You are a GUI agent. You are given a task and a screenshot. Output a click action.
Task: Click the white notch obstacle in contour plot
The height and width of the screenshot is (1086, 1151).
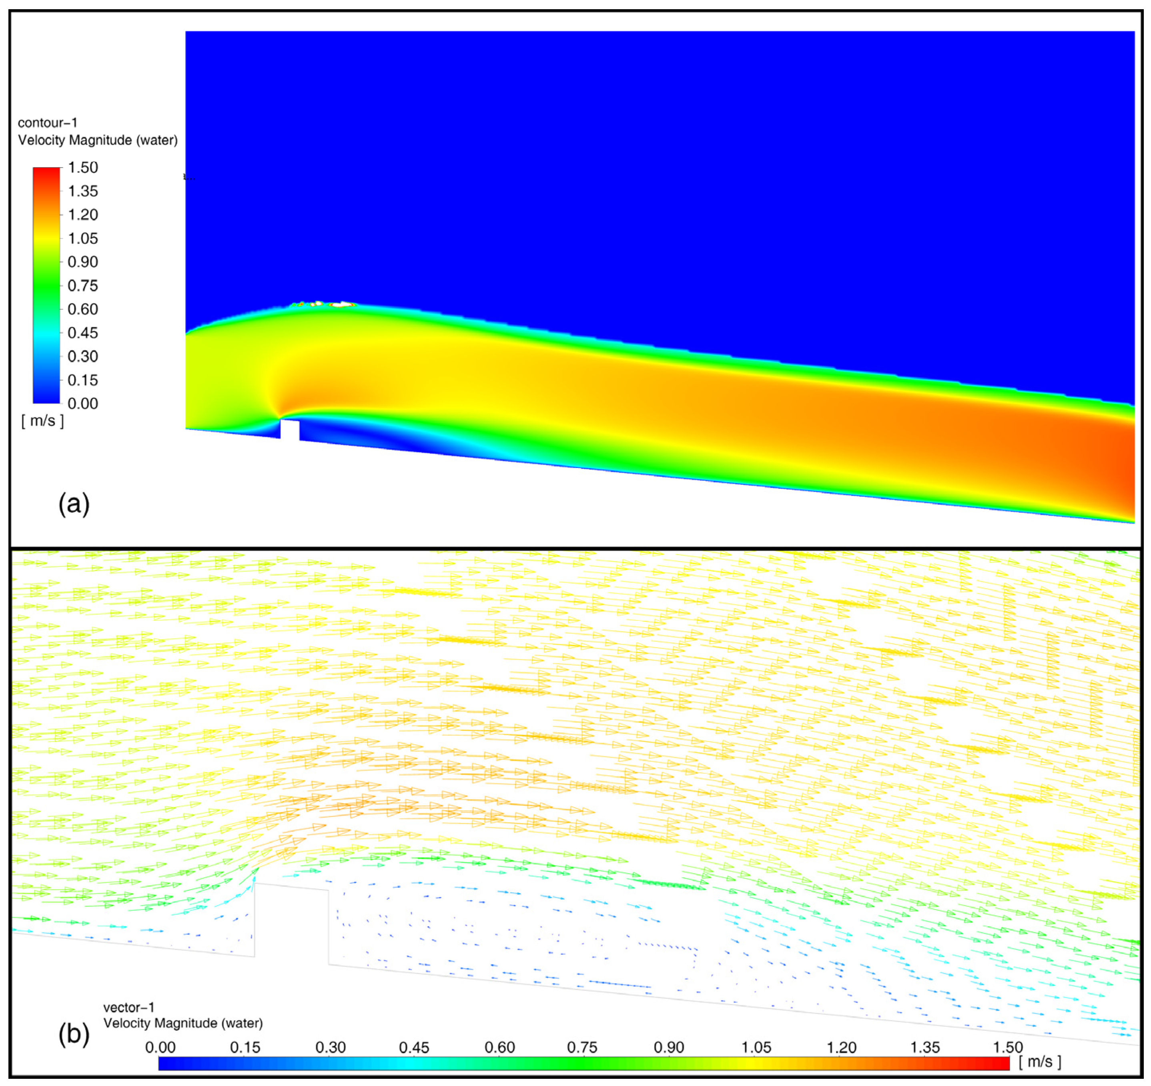290,430
